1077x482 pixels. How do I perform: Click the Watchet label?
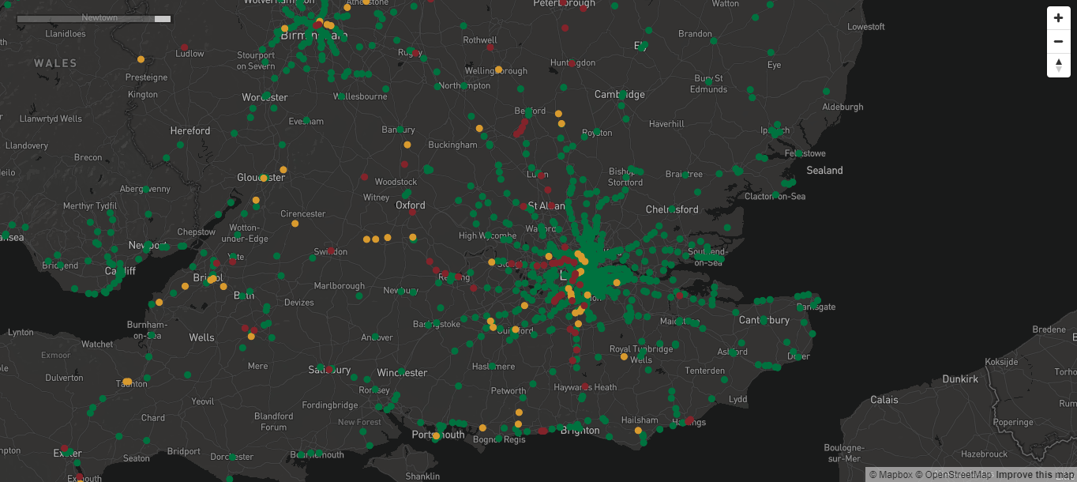(97, 344)
